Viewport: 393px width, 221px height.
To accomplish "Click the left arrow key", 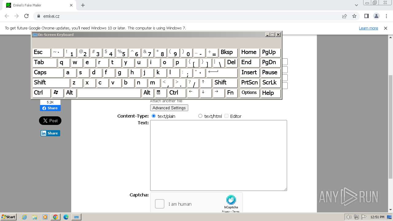I will pos(193,93).
